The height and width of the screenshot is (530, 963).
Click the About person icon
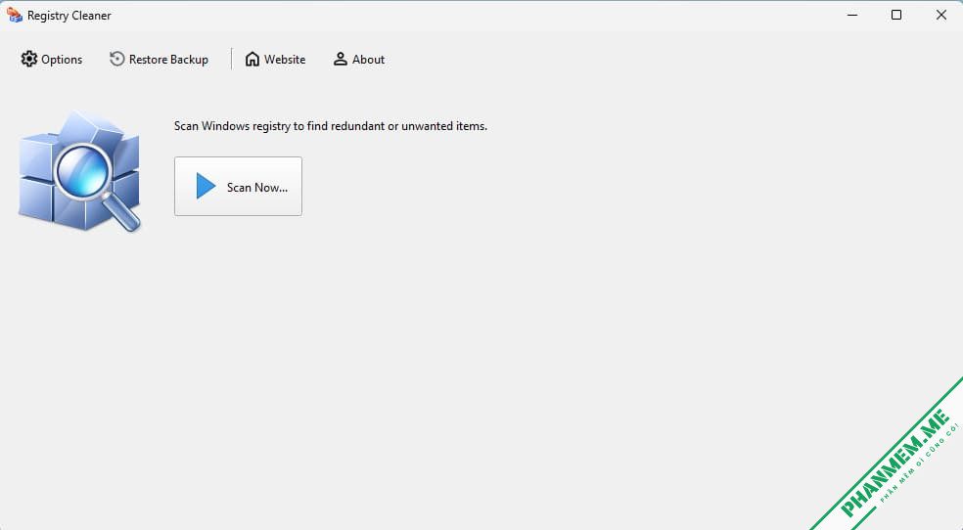pos(341,59)
